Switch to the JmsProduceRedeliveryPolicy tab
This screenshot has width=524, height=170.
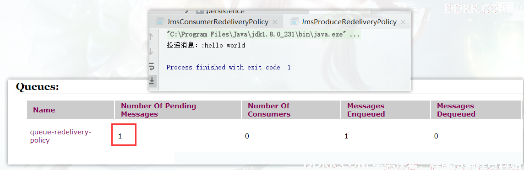pos(349,22)
